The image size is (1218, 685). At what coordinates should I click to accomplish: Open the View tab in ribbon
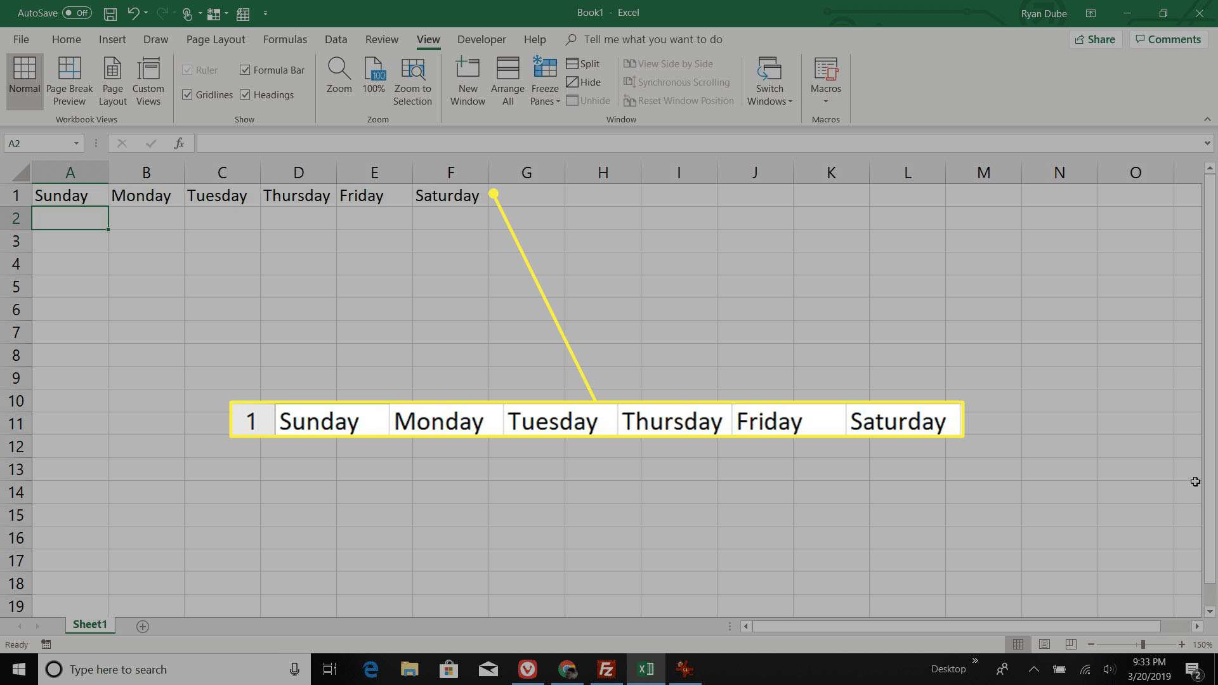coord(428,39)
